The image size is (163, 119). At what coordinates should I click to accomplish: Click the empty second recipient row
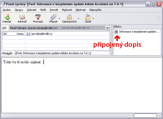[x=67, y=38]
